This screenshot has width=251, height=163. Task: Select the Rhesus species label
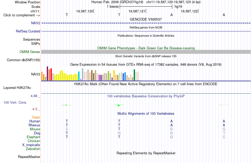[x=34, y=125]
